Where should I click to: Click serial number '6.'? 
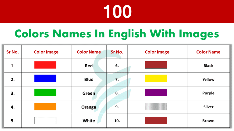117,65
